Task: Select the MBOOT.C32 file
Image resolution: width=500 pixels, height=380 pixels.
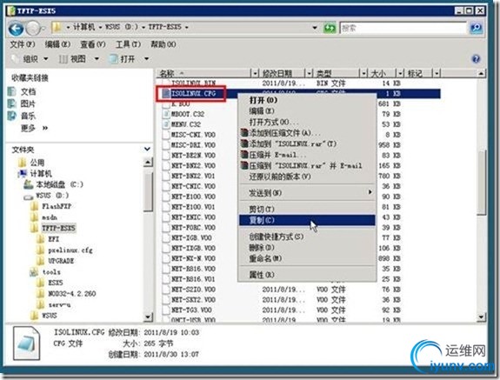Action: coord(188,114)
